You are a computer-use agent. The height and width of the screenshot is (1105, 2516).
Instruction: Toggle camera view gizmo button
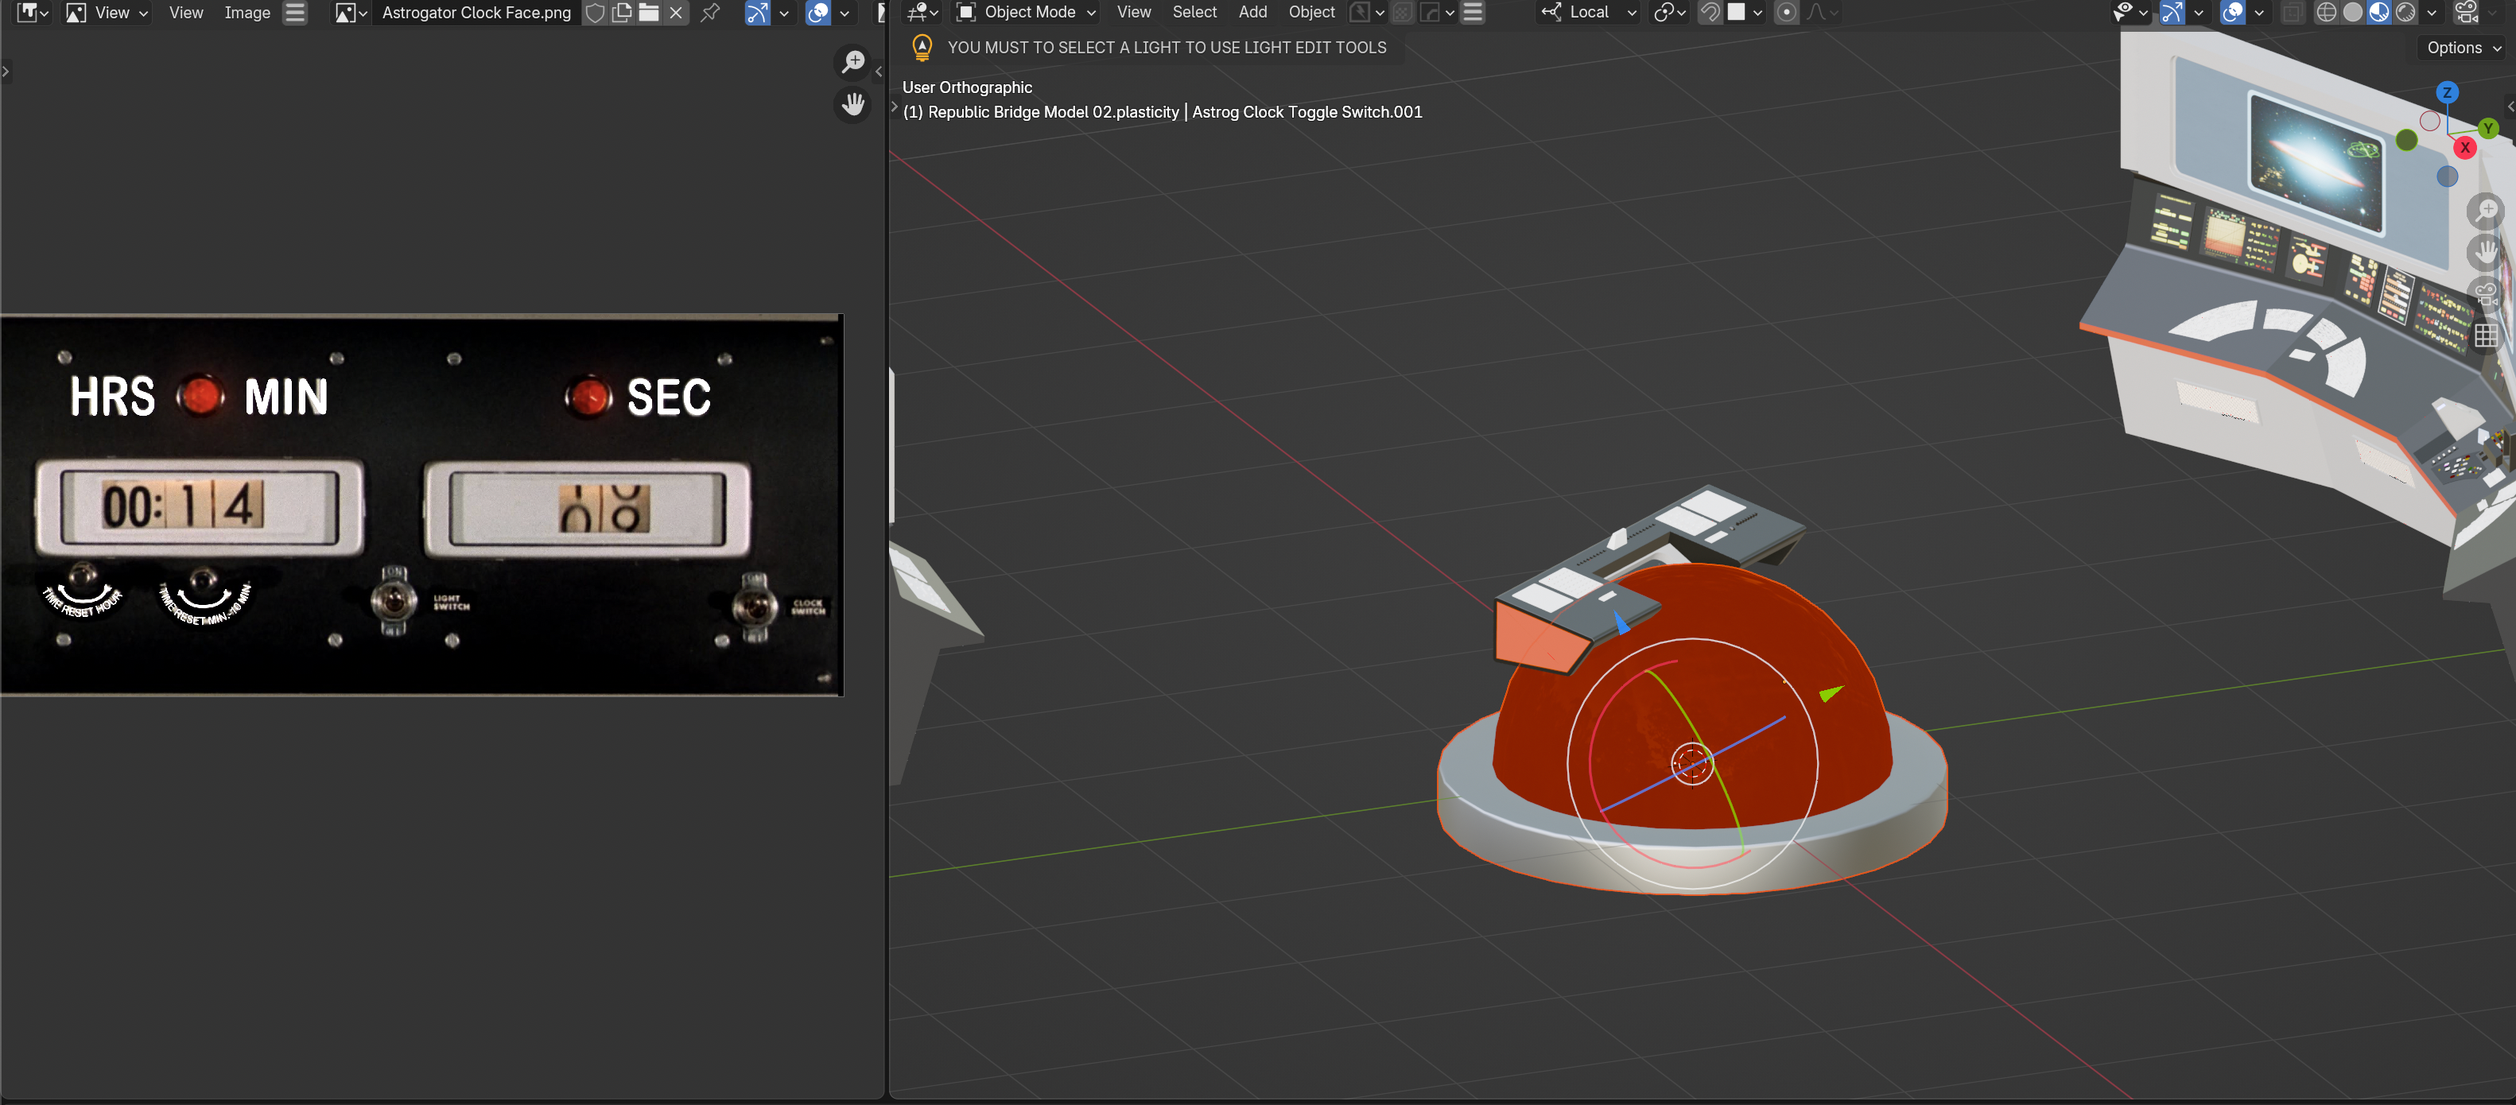(2486, 294)
